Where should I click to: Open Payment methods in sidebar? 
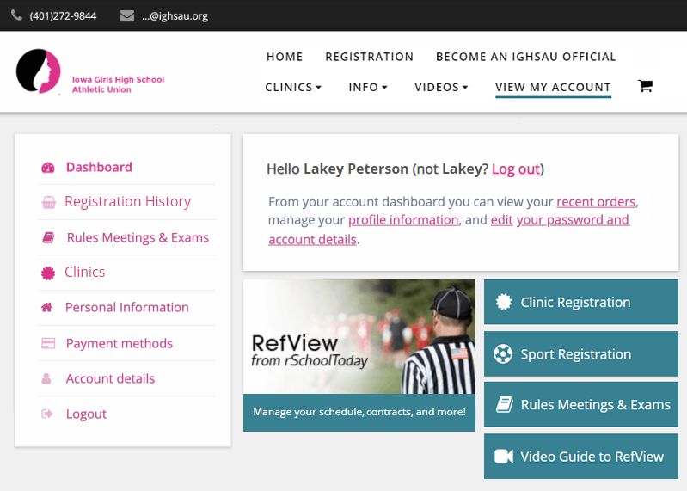coord(120,343)
